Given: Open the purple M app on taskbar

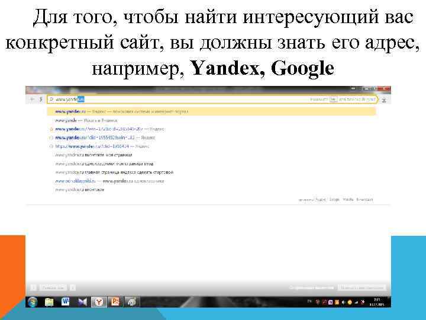Looking at the screenshot, I should (82, 302).
